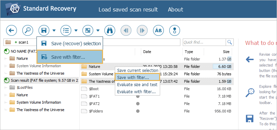Click the 16.00 KB size cell
Screen dimensions: 277x130
coord(224,89)
